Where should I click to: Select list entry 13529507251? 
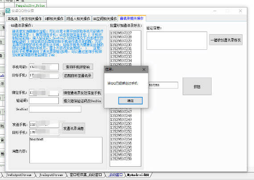pos(121,127)
